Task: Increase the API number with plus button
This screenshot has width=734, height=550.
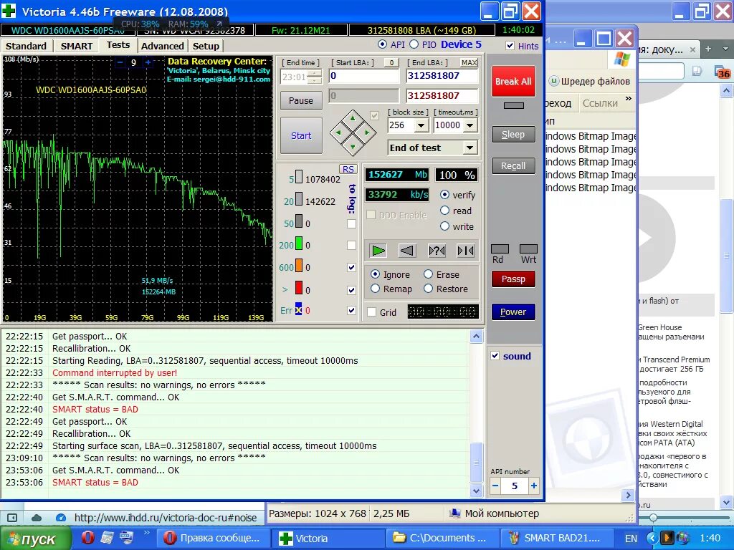Action: click(x=533, y=486)
